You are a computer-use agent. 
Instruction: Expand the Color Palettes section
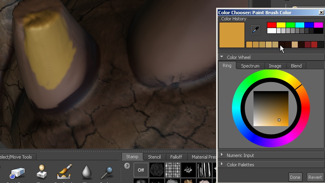click(x=222, y=164)
